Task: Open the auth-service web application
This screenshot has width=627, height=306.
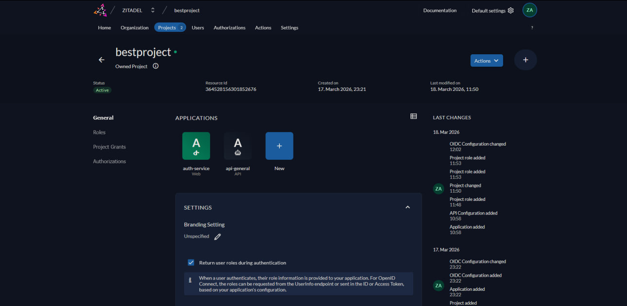Action: [196, 146]
